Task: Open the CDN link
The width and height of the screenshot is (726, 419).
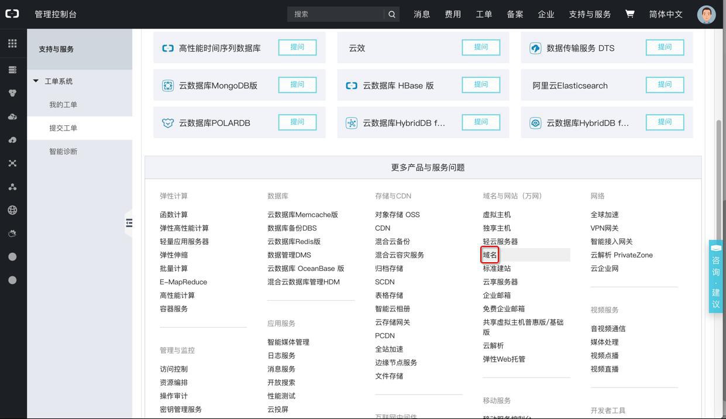Action: tap(383, 228)
